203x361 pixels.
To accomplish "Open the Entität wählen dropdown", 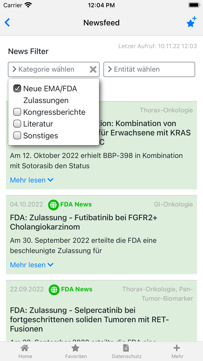I will [149, 69].
